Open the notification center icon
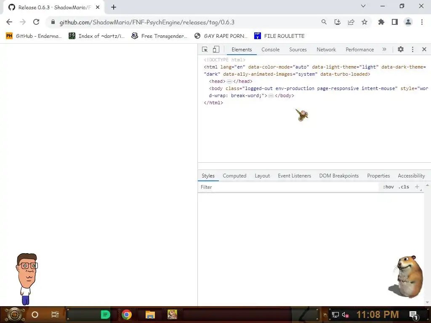 click(414, 315)
